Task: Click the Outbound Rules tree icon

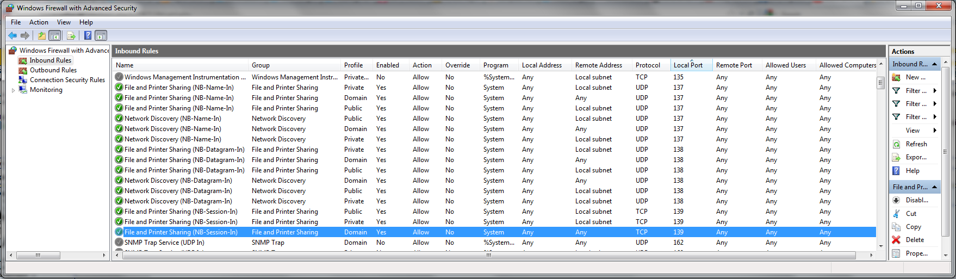Action: pos(23,70)
